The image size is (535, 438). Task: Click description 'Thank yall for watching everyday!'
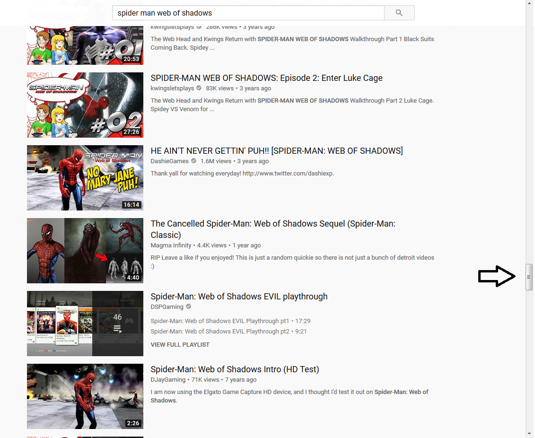point(242,174)
